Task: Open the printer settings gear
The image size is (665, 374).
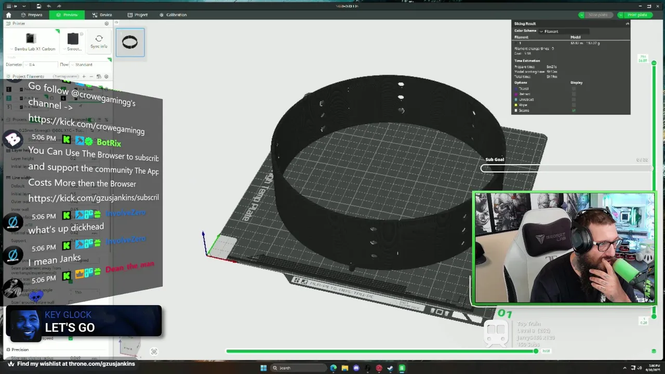Action: [107, 23]
